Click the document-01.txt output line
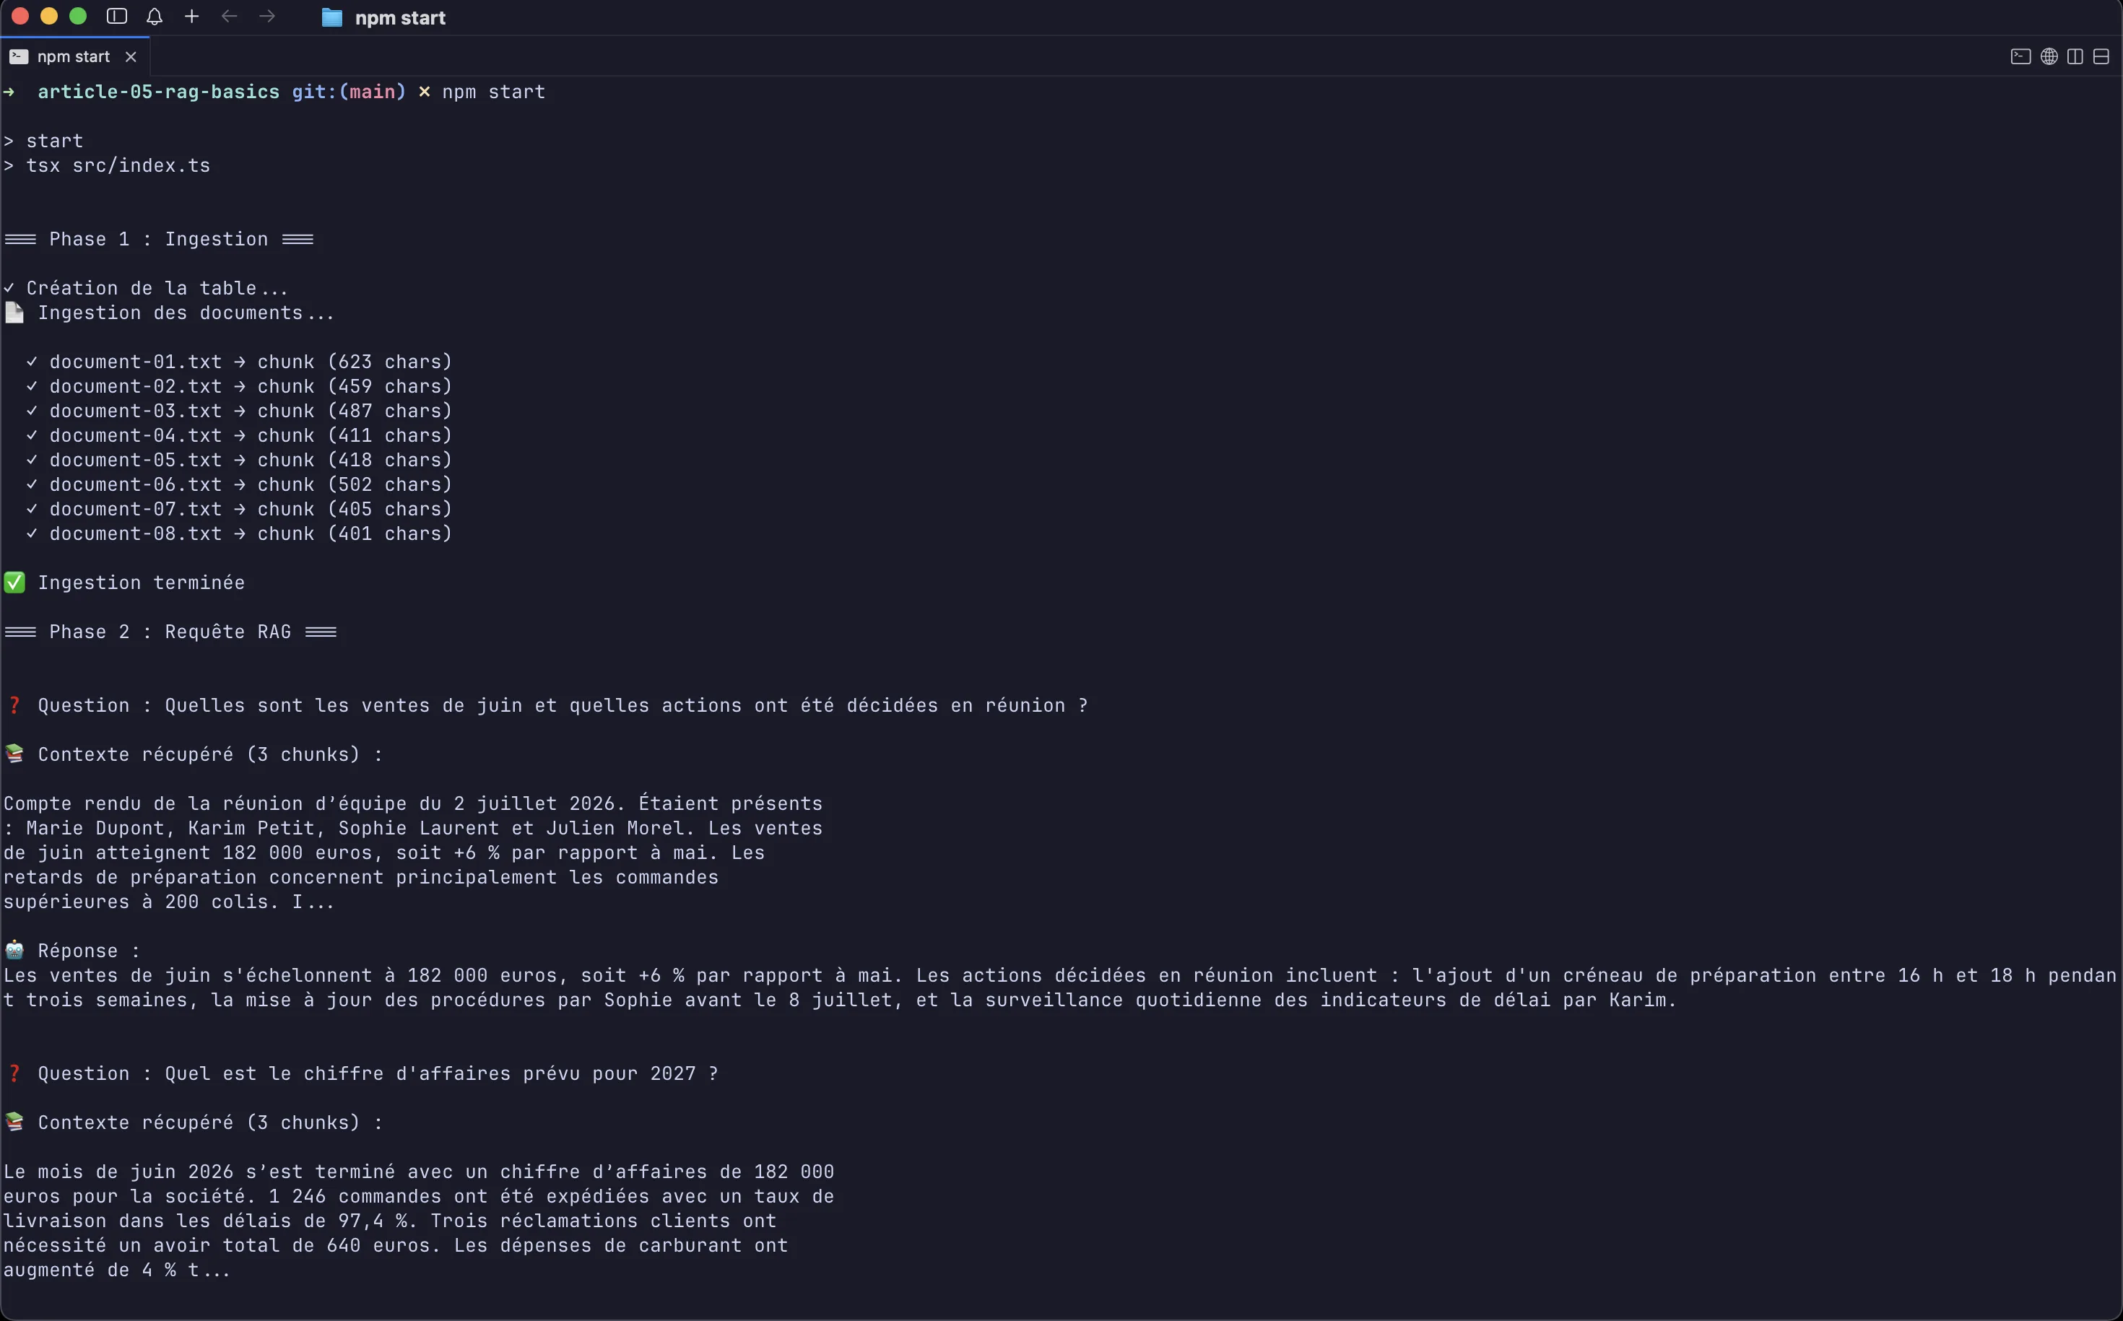Screen dimensions: 2123x1321 238,362
